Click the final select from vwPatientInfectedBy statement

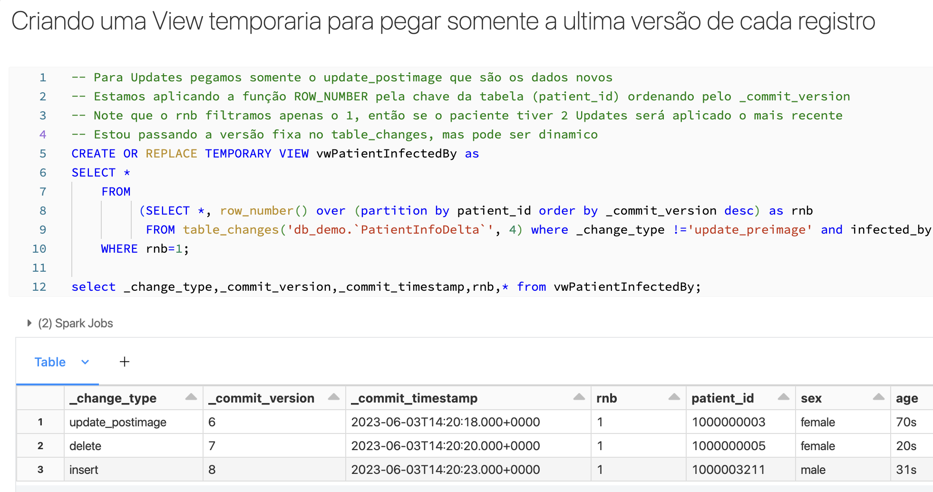(386, 287)
